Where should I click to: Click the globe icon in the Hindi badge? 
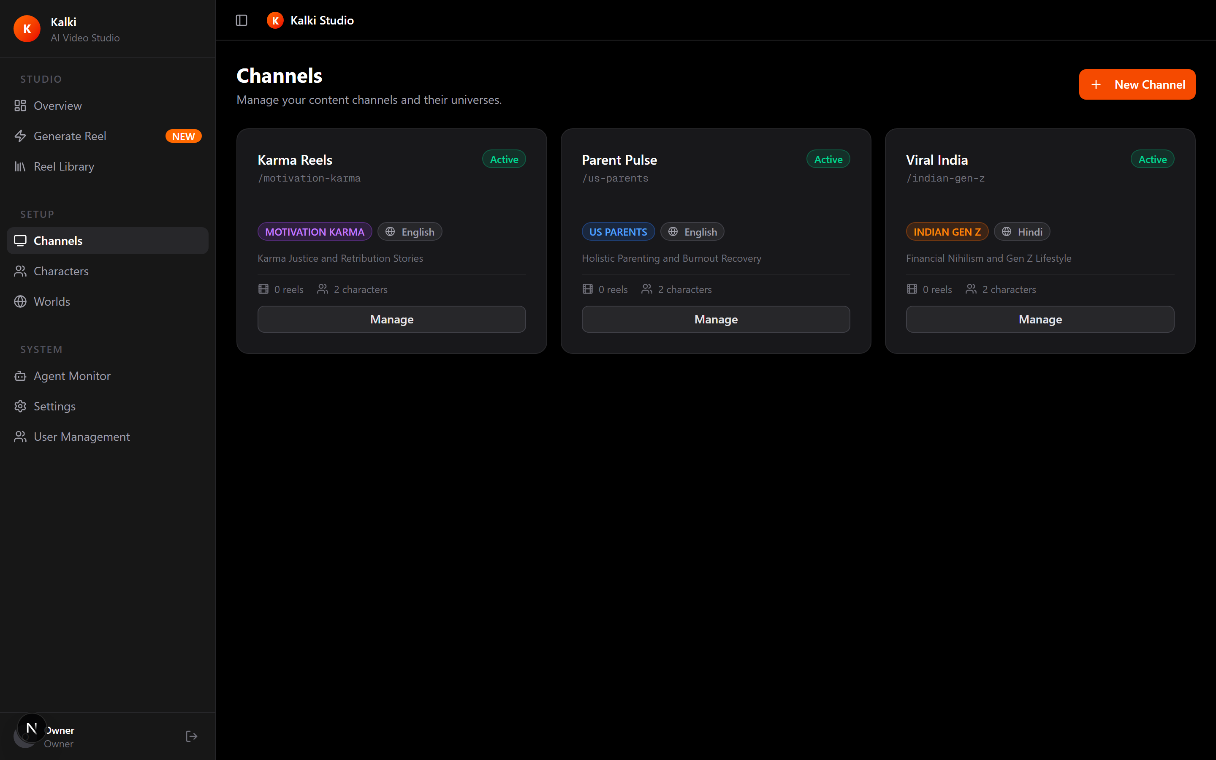1007,232
